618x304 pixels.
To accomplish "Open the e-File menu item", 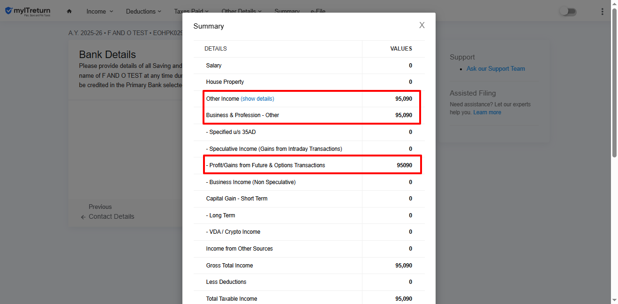I will point(318,11).
